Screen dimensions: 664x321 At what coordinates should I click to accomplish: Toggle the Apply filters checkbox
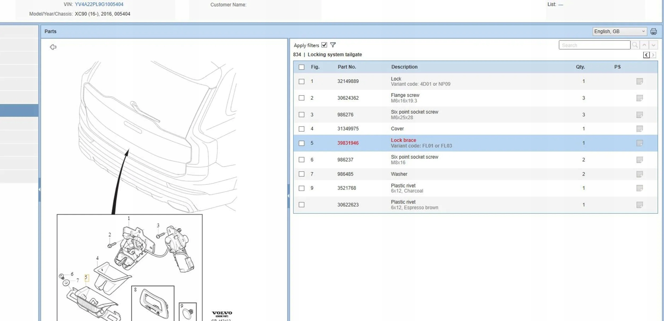click(x=324, y=45)
